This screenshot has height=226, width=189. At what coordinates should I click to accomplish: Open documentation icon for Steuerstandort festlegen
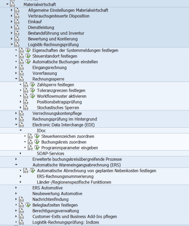pos(22,56)
